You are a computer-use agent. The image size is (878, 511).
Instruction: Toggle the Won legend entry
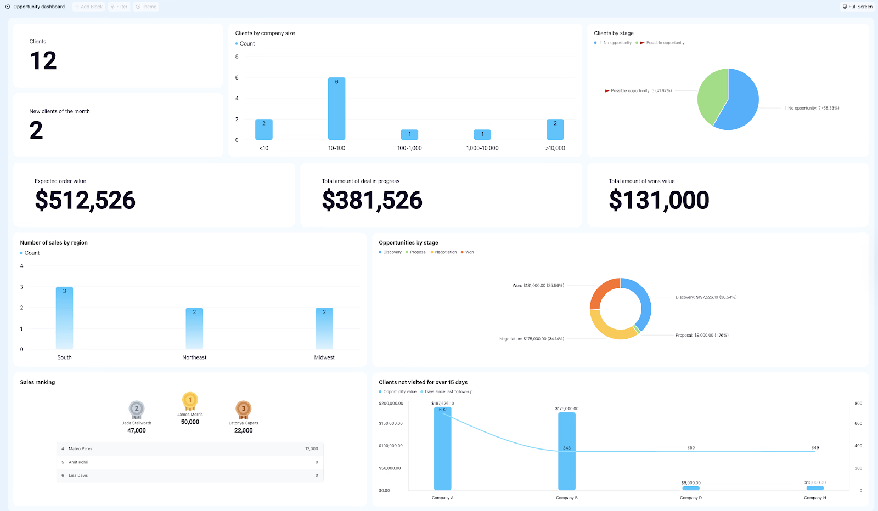click(x=468, y=252)
